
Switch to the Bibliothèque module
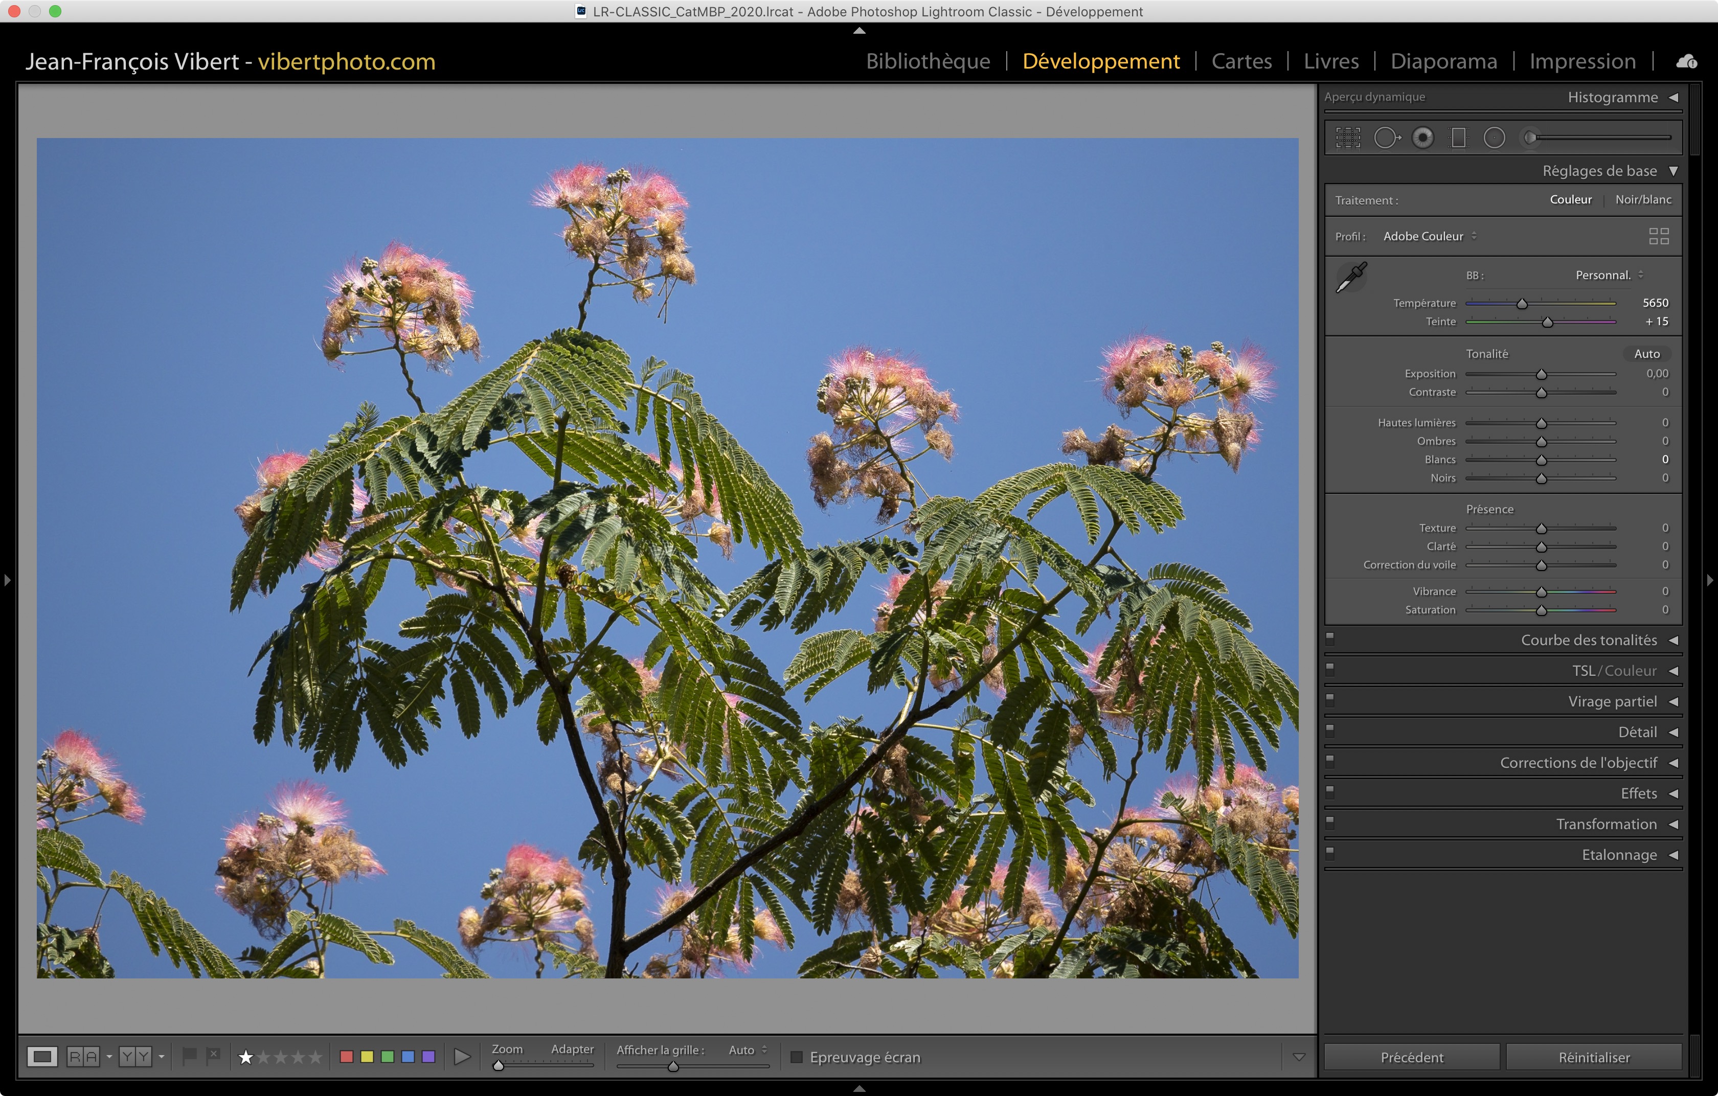click(x=928, y=61)
